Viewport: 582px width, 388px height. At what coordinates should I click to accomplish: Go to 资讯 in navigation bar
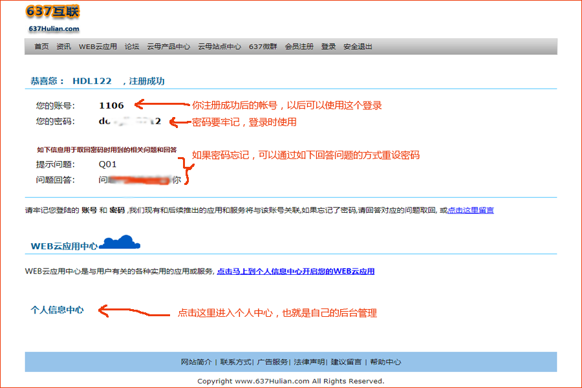63,47
